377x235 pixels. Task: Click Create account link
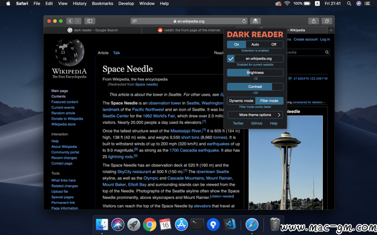[305, 39]
